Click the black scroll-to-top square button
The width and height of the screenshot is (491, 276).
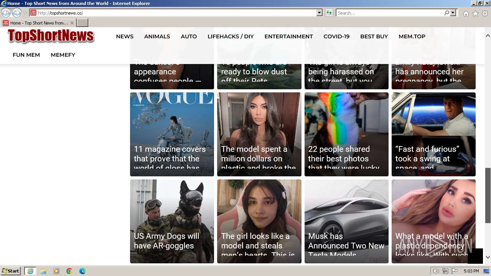[x=475, y=256]
